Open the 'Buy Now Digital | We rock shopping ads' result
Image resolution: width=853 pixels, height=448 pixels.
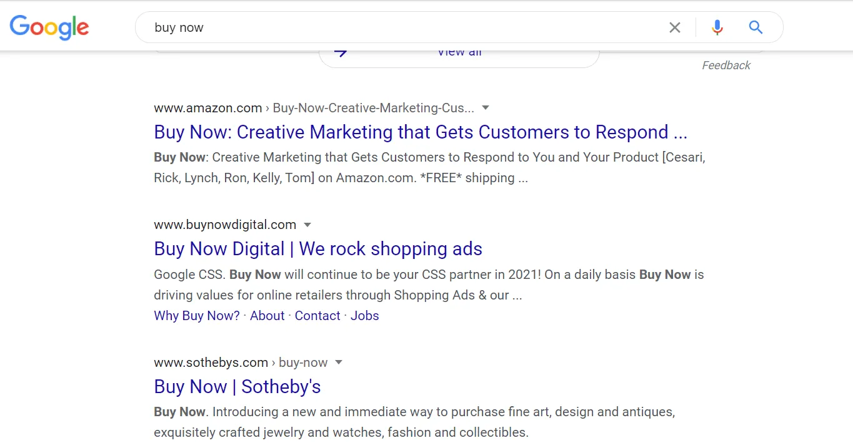coord(317,249)
